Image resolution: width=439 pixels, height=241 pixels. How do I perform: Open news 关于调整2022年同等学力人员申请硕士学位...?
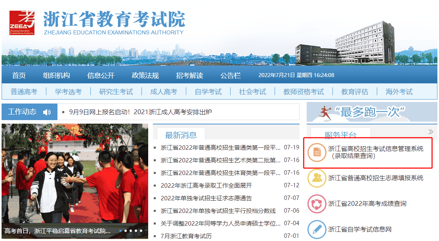coord(221,223)
